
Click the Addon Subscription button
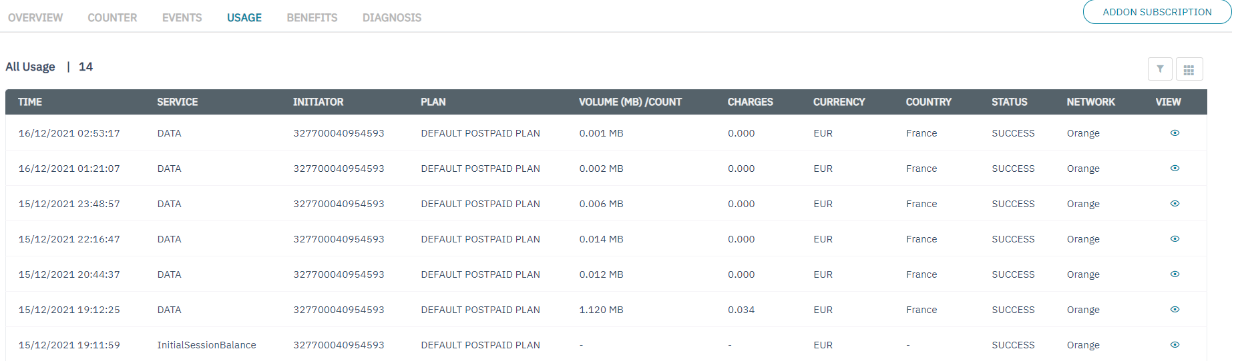pos(1157,12)
